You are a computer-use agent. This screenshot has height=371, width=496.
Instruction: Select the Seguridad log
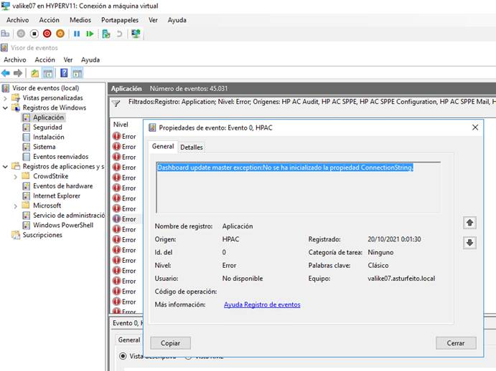[47, 127]
